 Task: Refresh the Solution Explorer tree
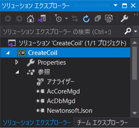(x=86, y=18)
